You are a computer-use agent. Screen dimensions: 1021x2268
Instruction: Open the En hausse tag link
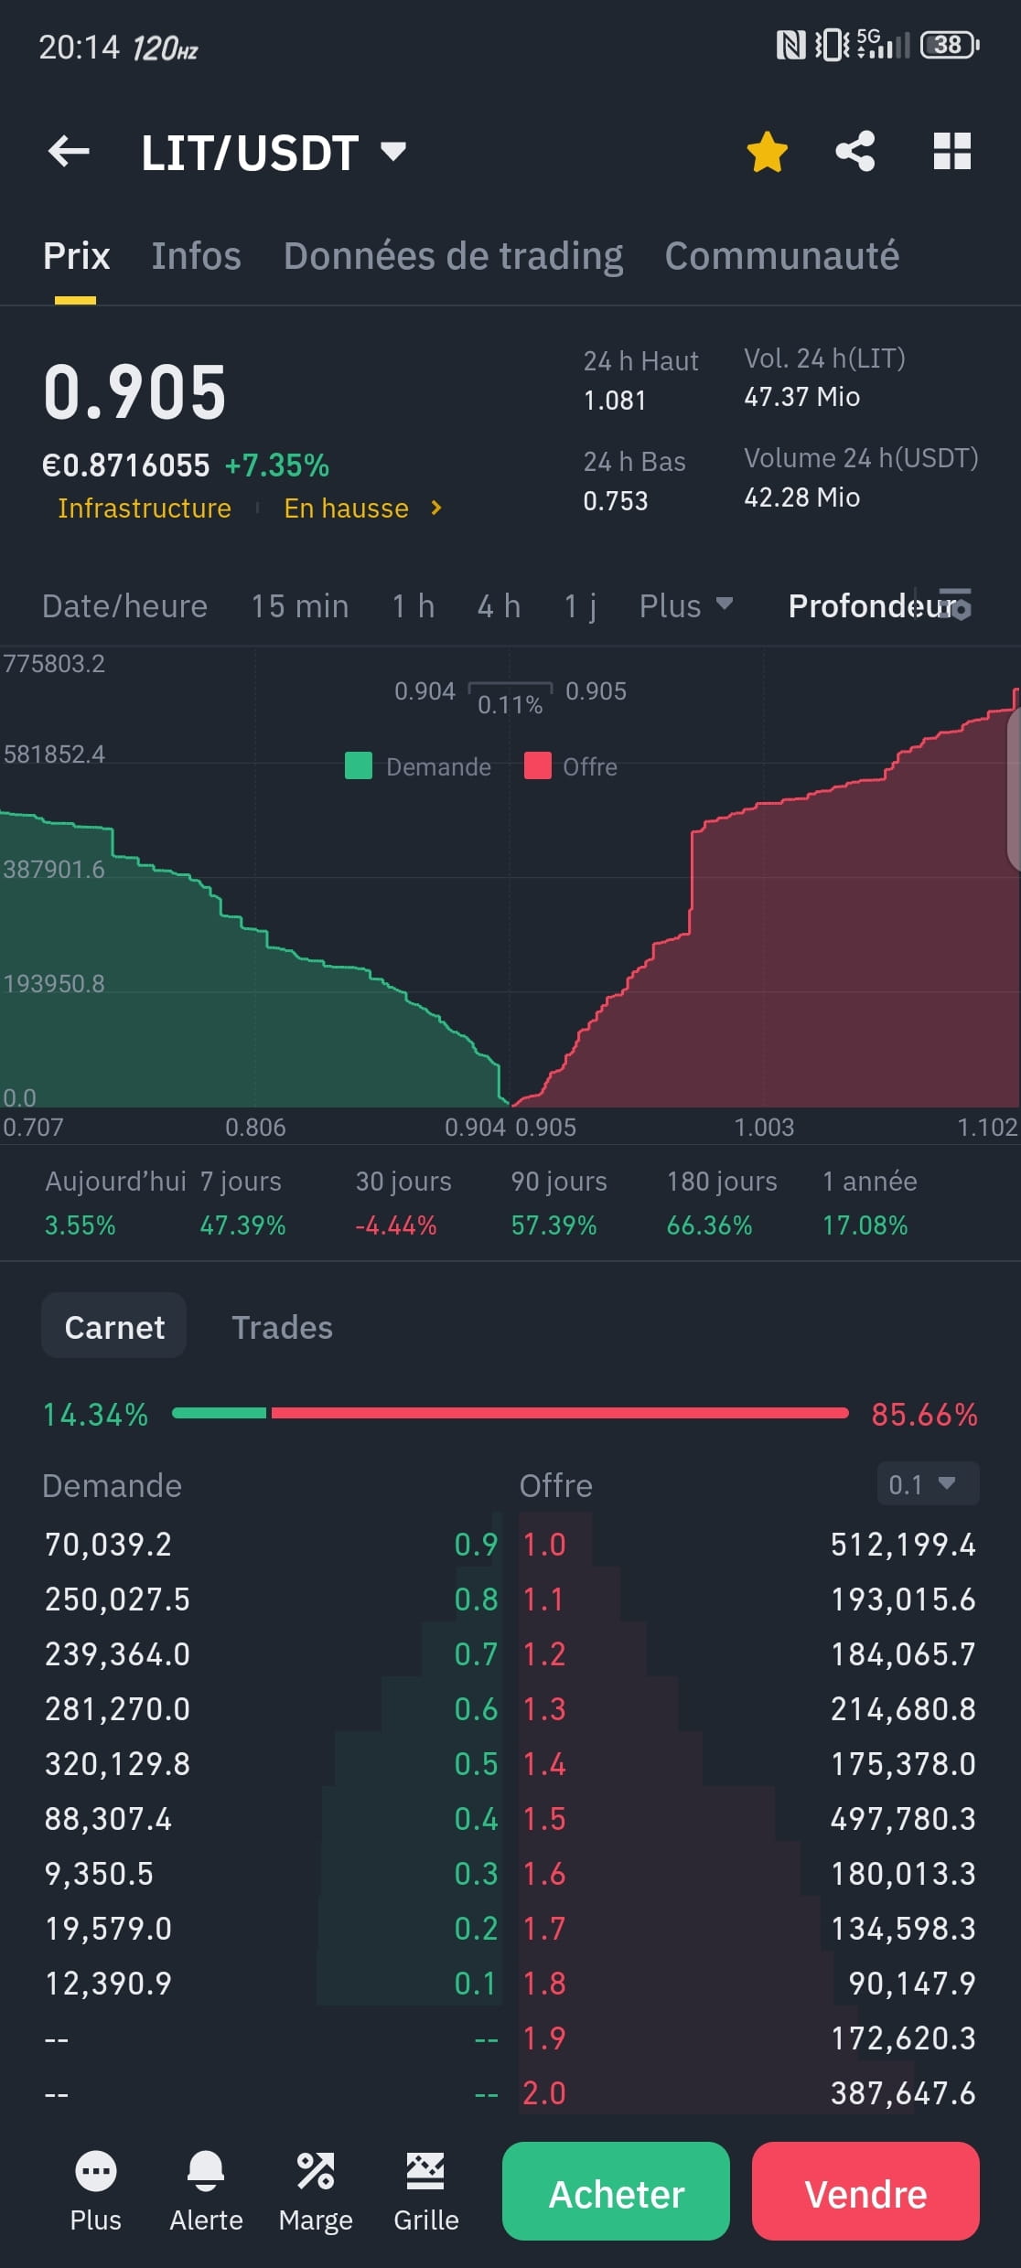click(346, 508)
